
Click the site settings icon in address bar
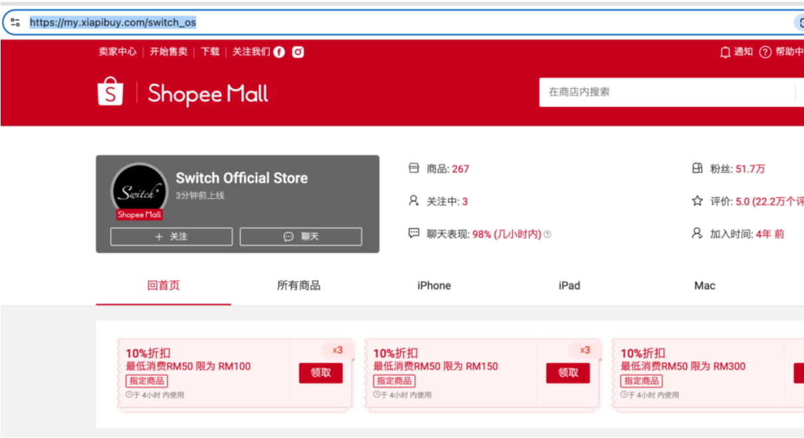(15, 23)
